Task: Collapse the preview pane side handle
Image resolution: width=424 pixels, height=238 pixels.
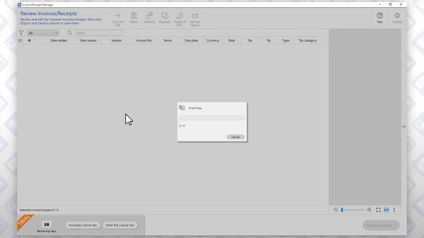Action: pyautogui.click(x=403, y=126)
